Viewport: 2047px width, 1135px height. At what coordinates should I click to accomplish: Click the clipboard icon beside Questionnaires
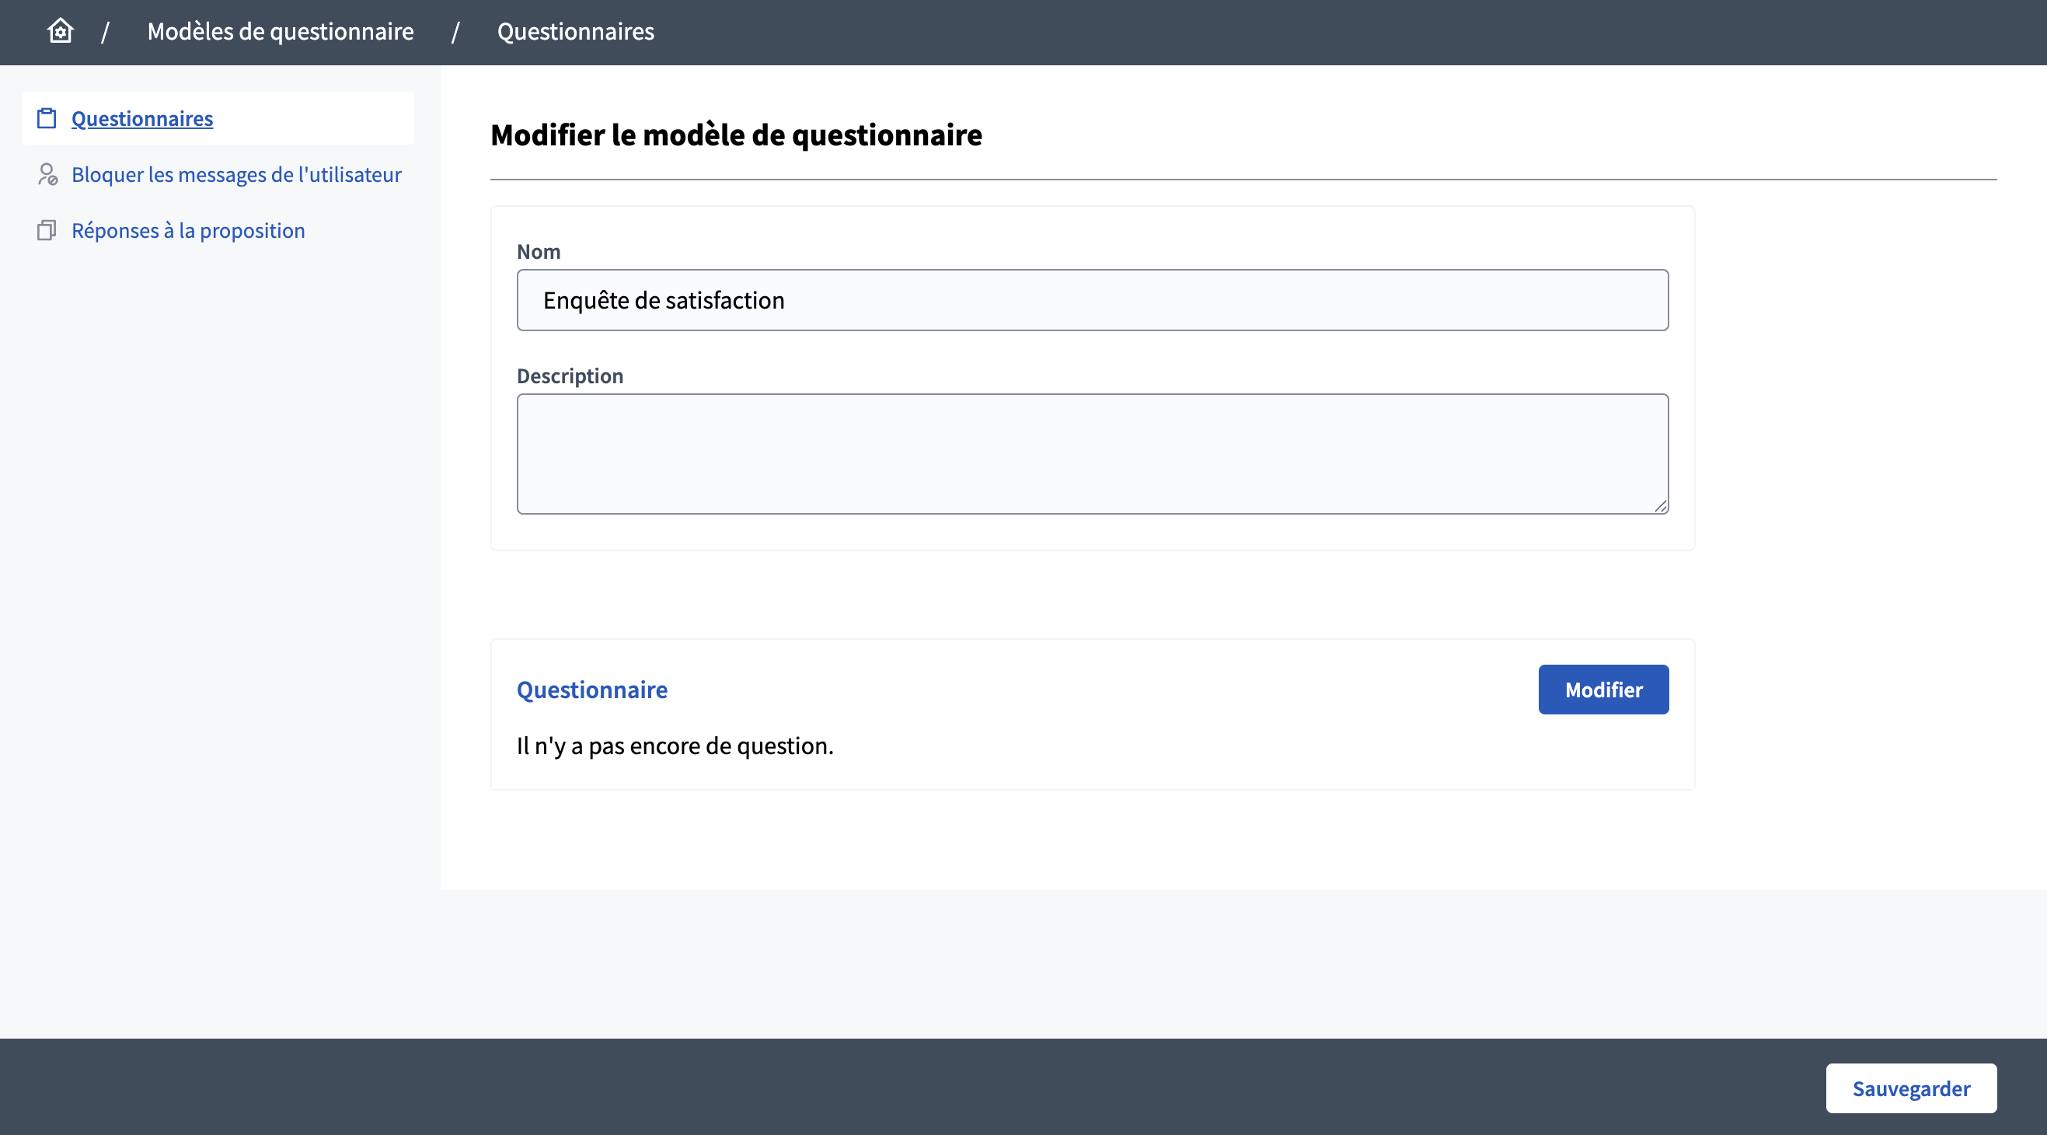47,118
